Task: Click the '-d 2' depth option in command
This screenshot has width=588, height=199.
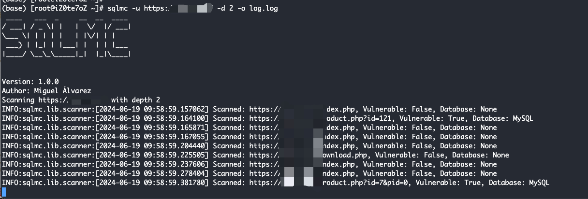Action: (x=222, y=9)
